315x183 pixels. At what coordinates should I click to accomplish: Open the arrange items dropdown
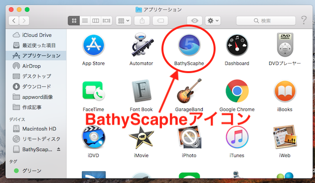click(x=124, y=21)
